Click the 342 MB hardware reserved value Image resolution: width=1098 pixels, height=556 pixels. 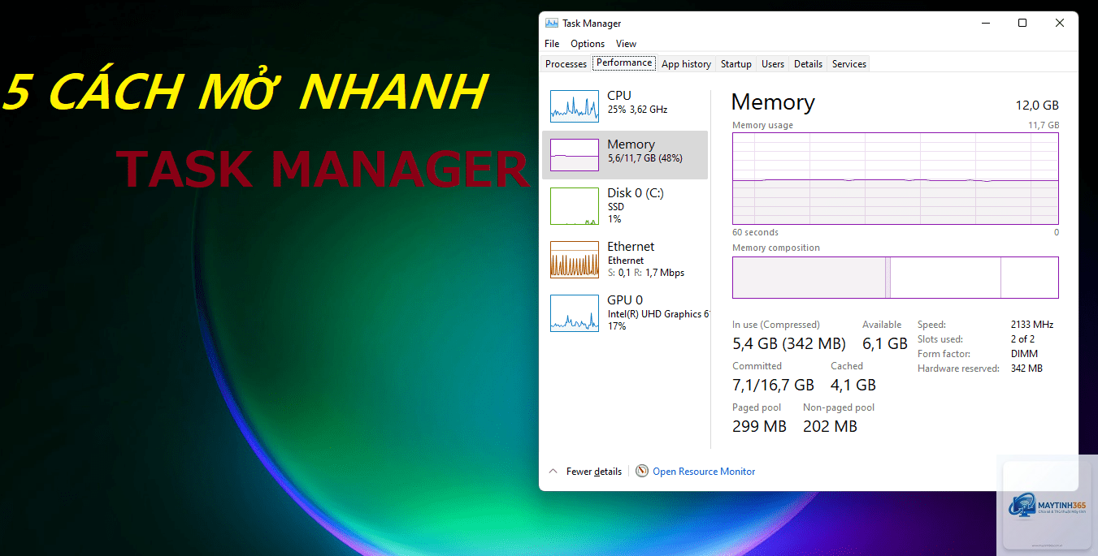[1026, 369]
